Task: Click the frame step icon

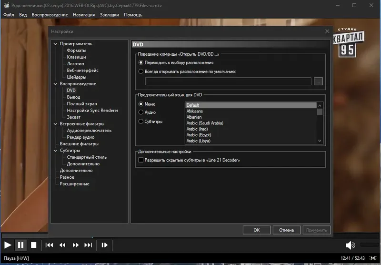Action: tap(105, 245)
